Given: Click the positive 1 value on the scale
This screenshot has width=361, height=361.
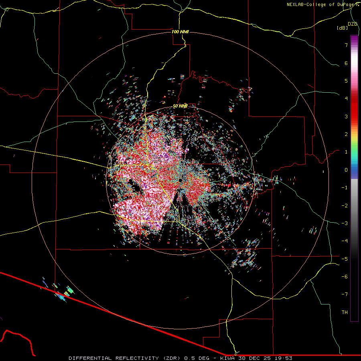Looking at the screenshot, I should pos(346,152).
